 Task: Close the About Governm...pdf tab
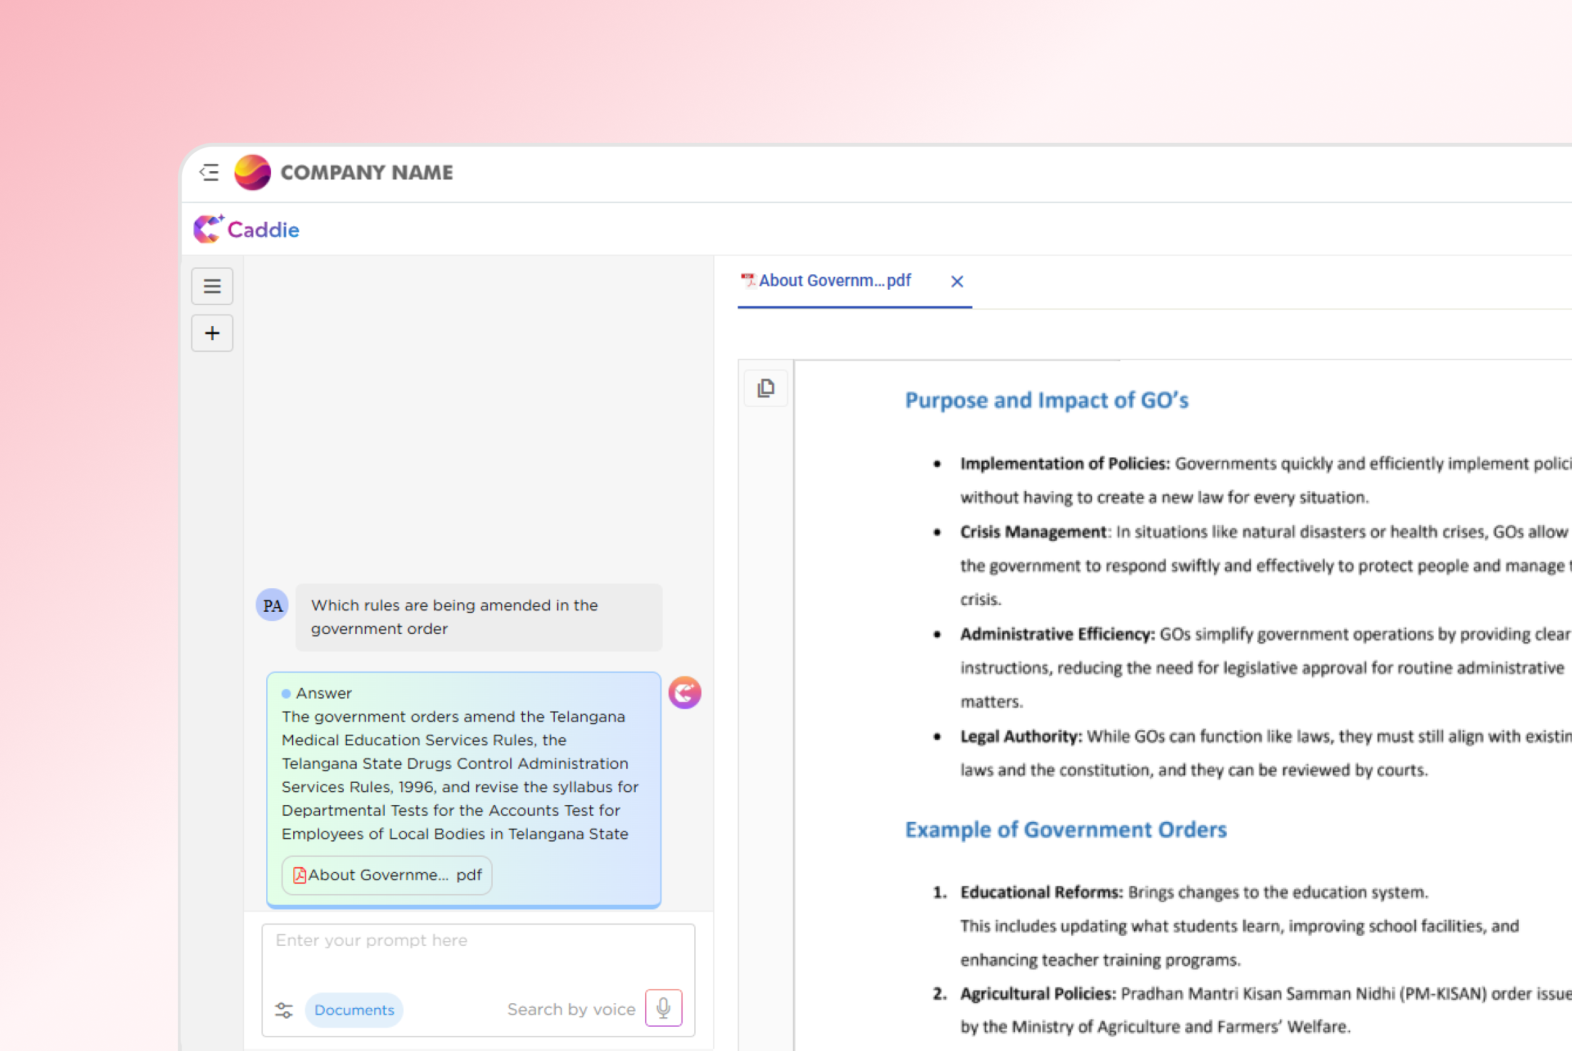(x=957, y=281)
